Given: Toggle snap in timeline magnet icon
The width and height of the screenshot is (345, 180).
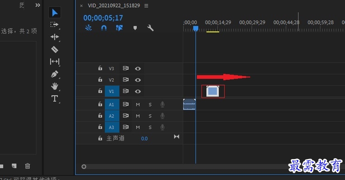Looking at the screenshot, I should point(104,28).
